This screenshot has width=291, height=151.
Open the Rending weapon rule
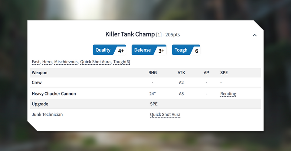(228, 94)
